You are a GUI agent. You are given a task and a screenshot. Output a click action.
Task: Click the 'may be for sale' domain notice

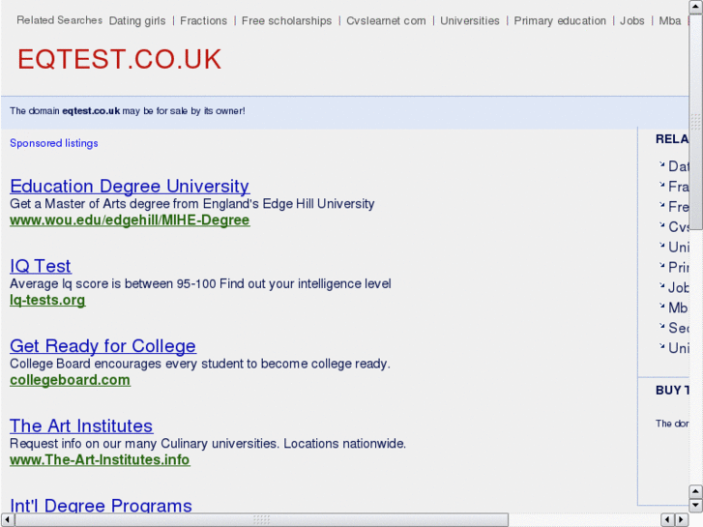tap(128, 111)
